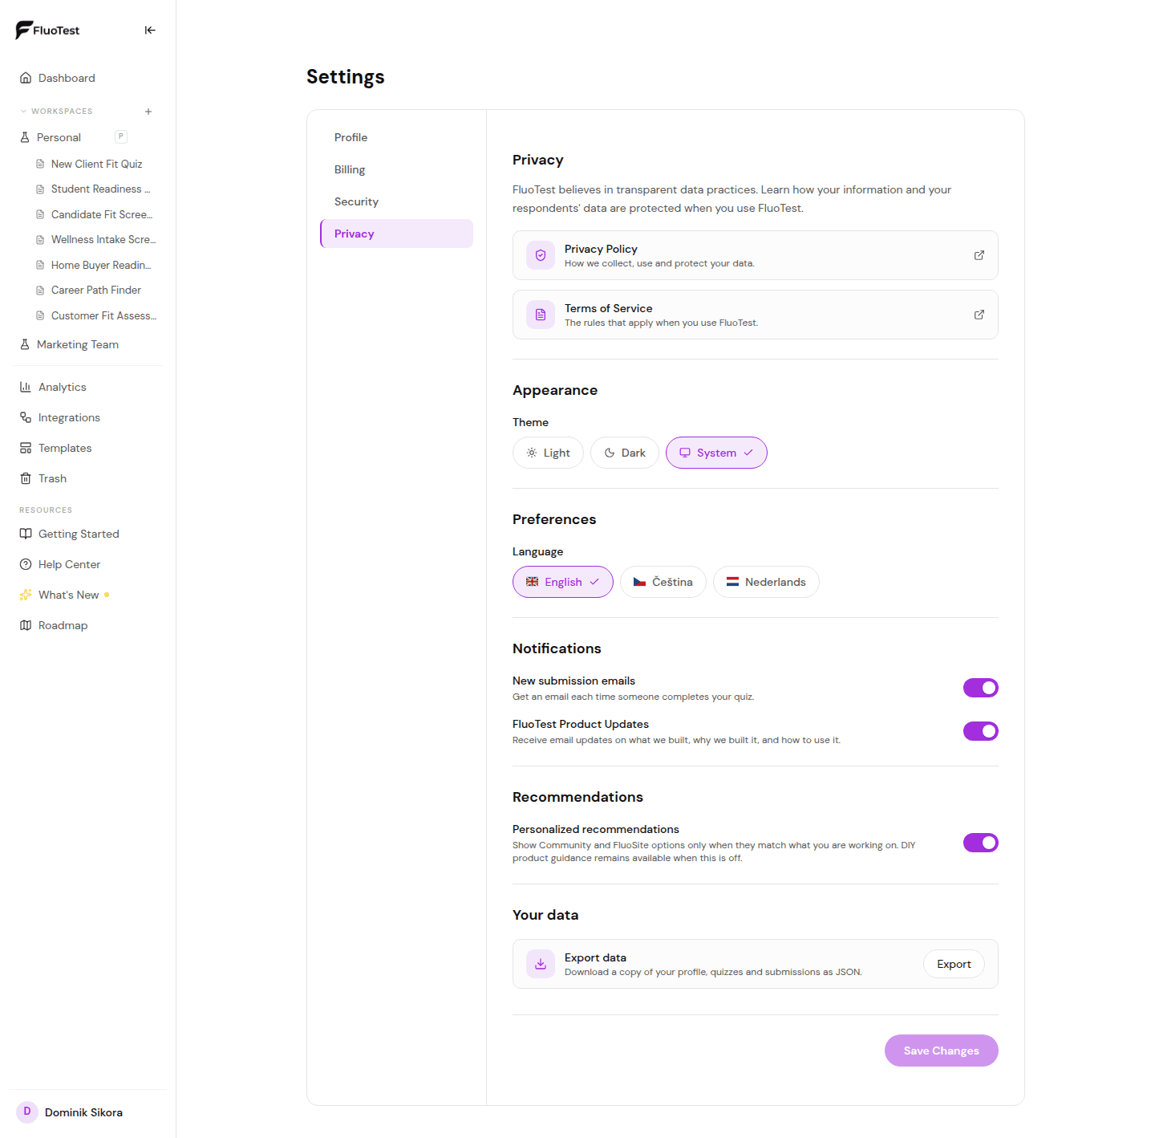Open Customer Fit Assessment quiz
The height and width of the screenshot is (1138, 1155).
(x=96, y=315)
